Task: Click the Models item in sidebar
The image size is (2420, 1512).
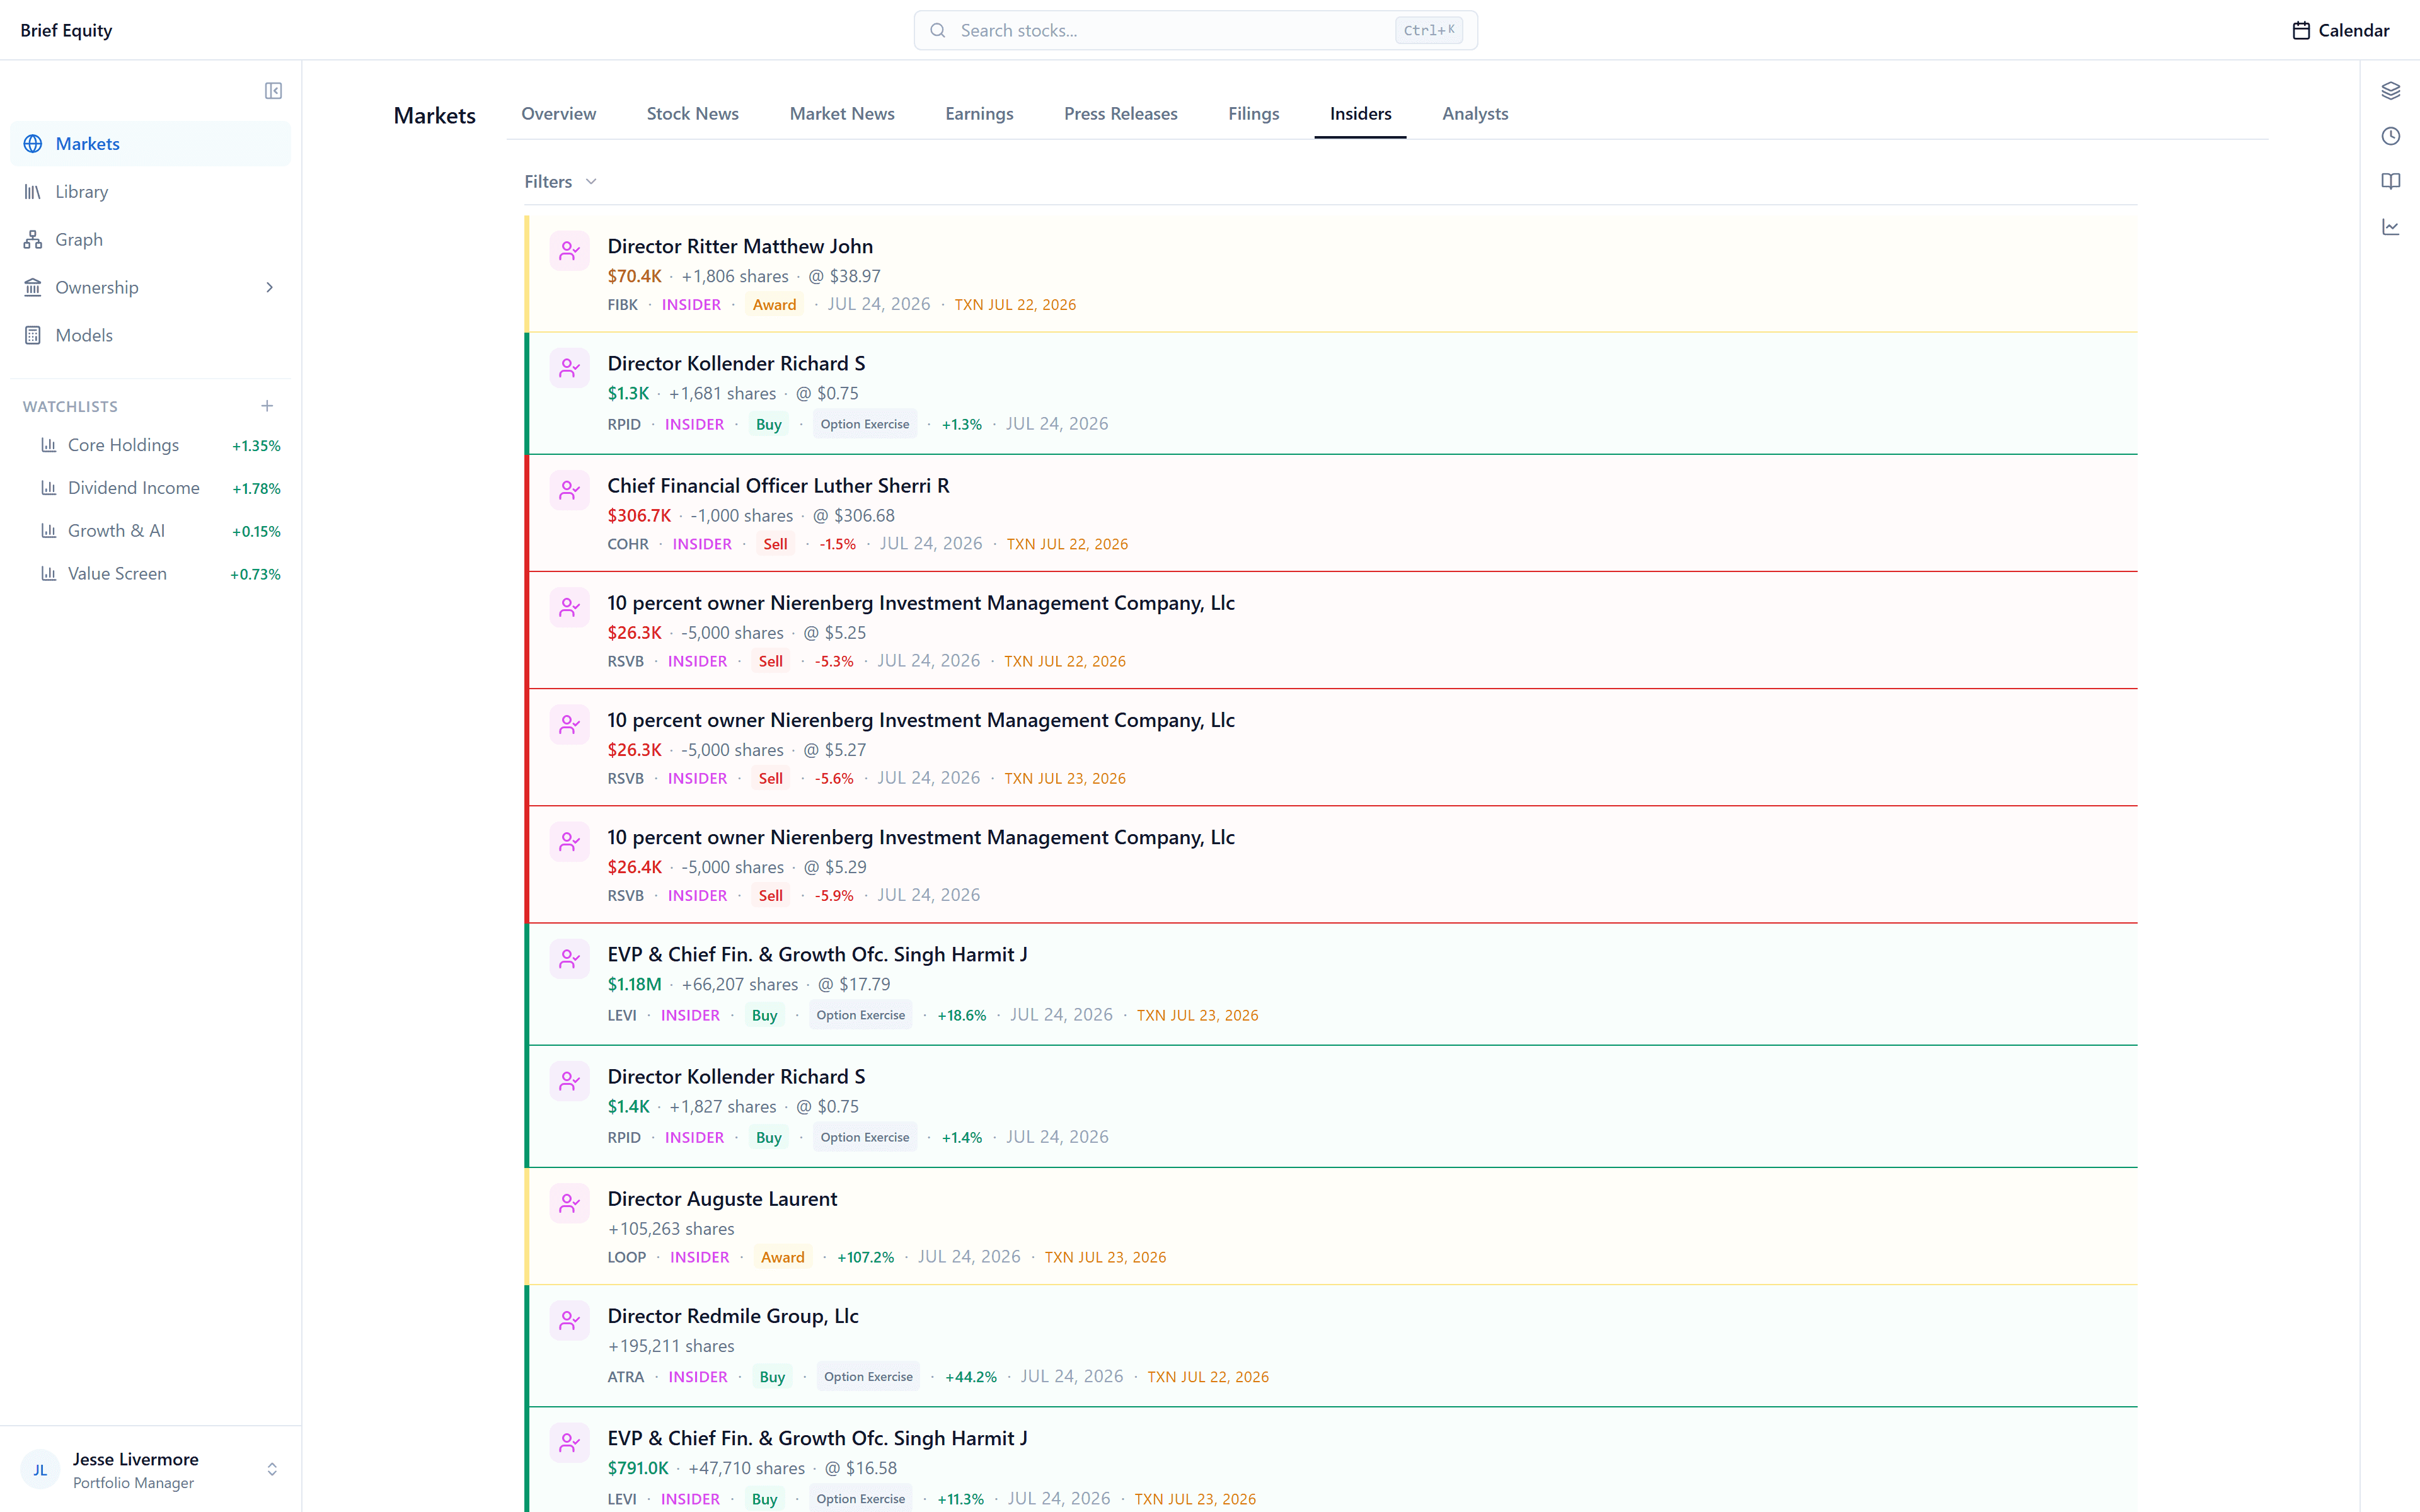Action: pos(150,336)
